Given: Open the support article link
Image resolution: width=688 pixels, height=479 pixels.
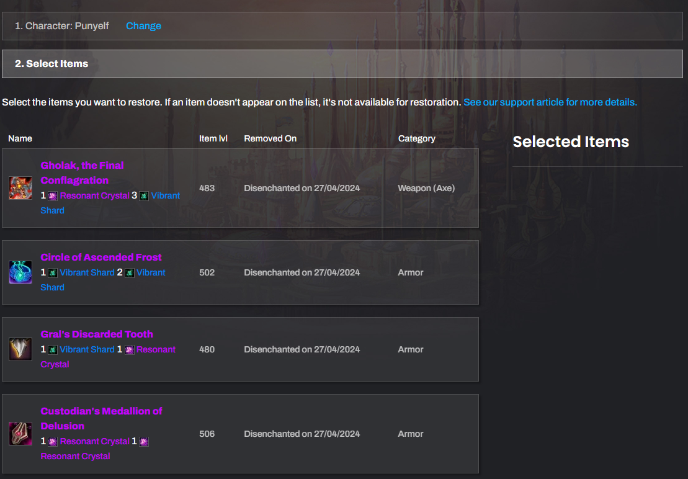Looking at the screenshot, I should click(550, 102).
